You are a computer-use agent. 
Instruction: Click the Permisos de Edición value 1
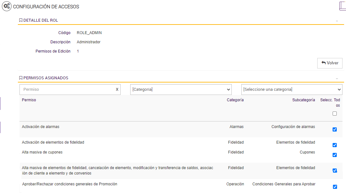tap(78, 51)
